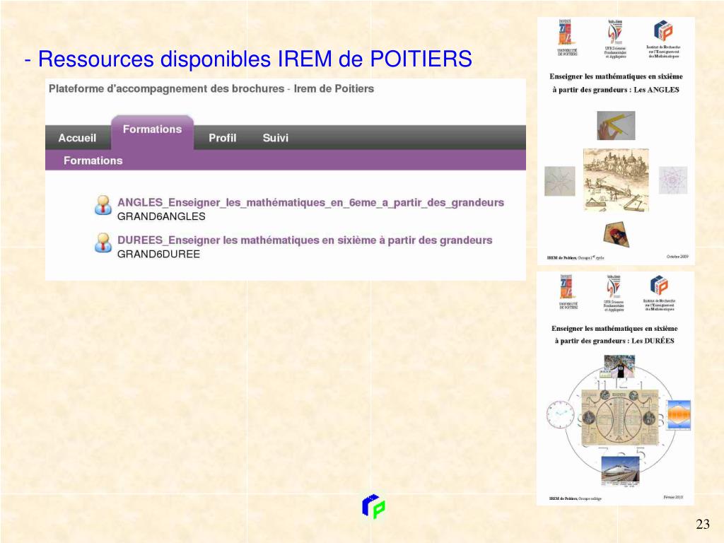Click the user icon beside ANGLES formation
This screenshot has width=724, height=543.
pyautogui.click(x=103, y=205)
